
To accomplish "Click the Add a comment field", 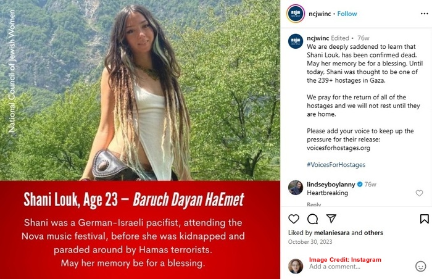I will pyautogui.click(x=358, y=267).
